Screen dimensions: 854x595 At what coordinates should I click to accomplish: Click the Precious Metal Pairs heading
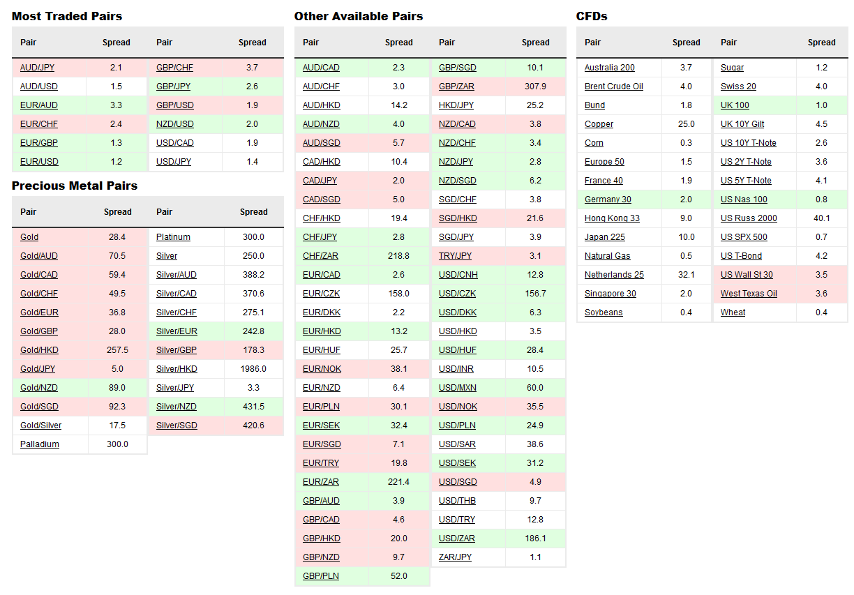click(75, 186)
